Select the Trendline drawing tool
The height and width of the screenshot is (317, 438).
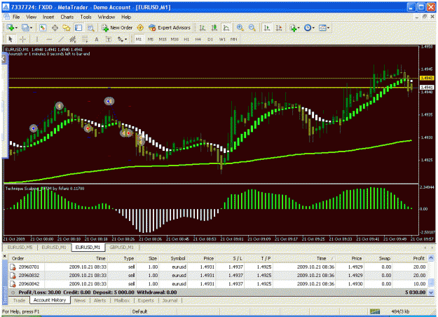61,39
